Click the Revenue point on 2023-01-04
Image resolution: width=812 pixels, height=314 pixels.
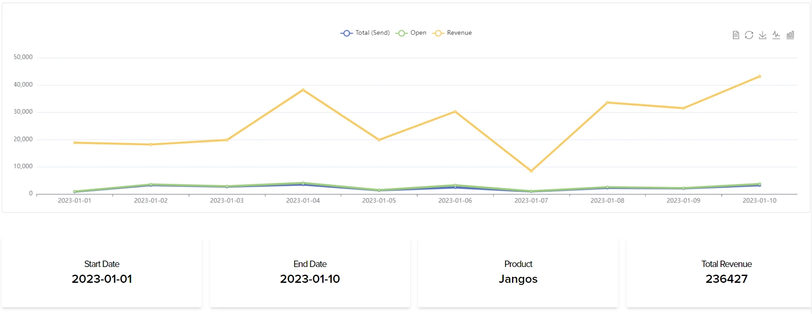point(303,90)
